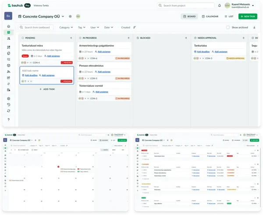Open the Date filter dropdown

click(108, 27)
